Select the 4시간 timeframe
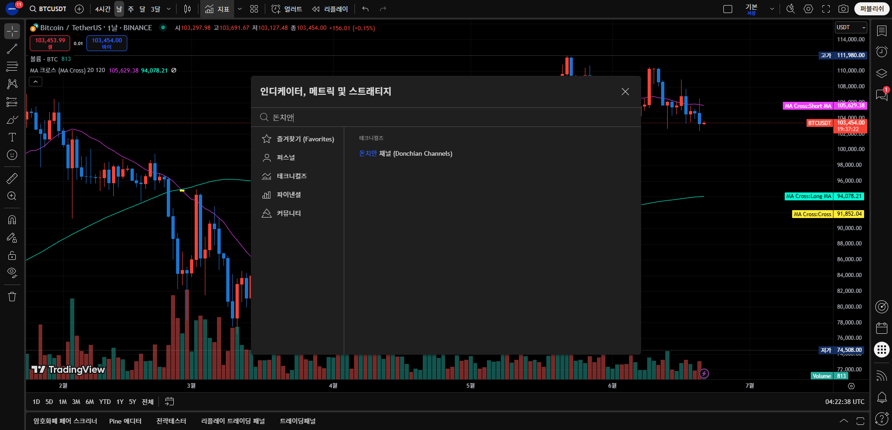 click(x=103, y=9)
